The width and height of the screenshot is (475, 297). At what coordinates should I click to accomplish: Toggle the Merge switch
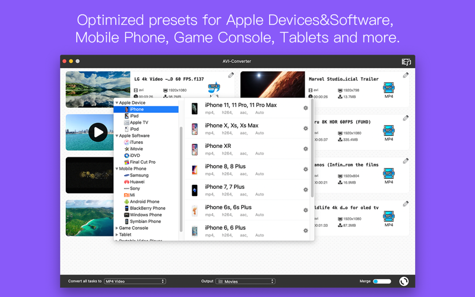click(382, 281)
